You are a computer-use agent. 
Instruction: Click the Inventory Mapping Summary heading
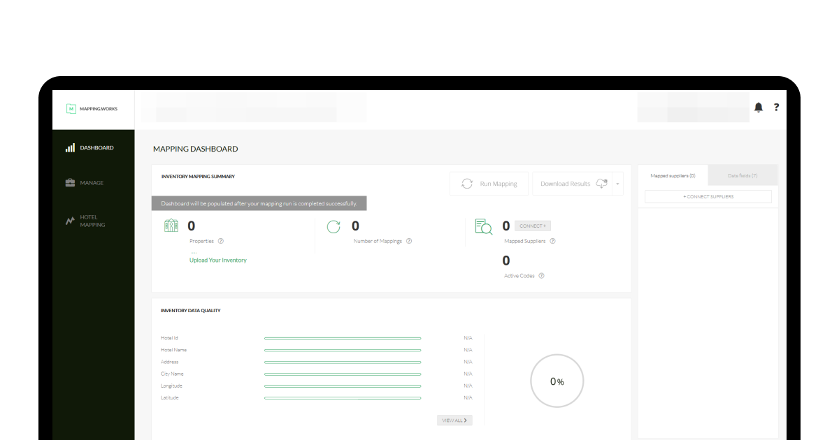click(x=198, y=177)
